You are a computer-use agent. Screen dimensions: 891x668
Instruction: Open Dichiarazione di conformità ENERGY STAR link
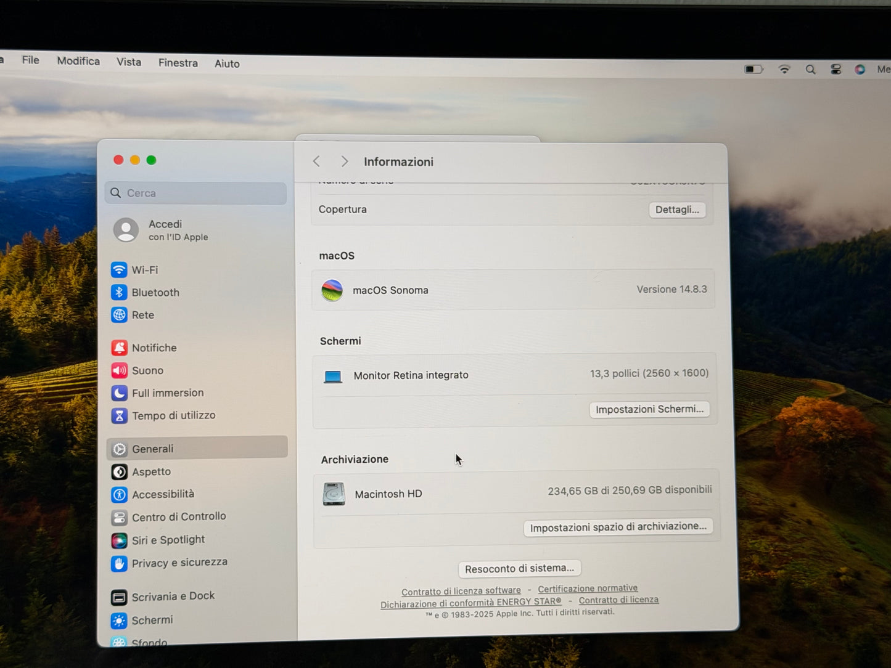tap(471, 603)
